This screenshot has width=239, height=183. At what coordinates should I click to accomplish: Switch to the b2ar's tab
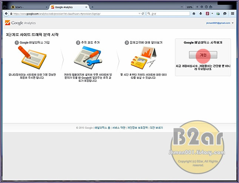[x=29, y=7]
